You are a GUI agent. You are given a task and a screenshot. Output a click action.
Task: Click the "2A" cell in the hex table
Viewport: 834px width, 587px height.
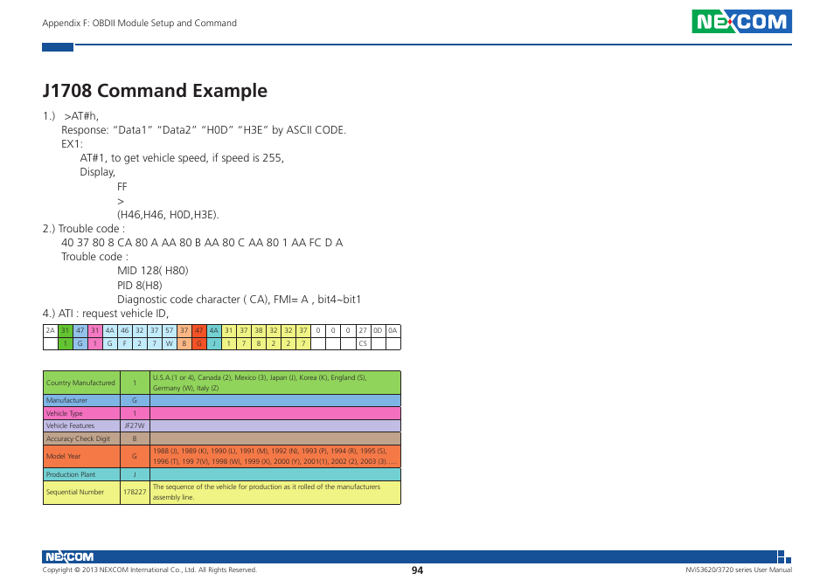coord(50,330)
